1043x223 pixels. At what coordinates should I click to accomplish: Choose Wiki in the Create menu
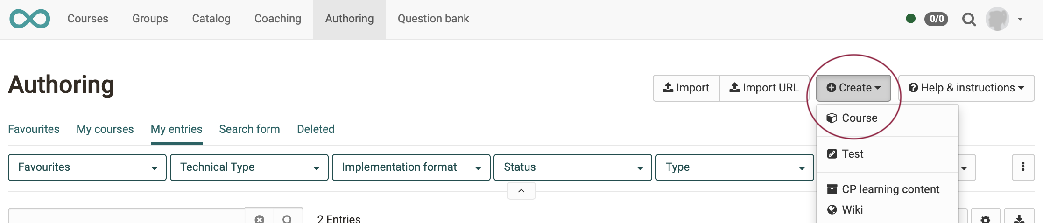coord(852,210)
